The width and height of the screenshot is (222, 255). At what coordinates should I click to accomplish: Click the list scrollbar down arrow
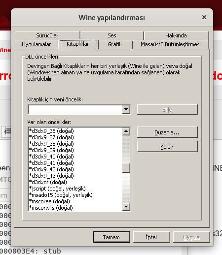pos(126,207)
